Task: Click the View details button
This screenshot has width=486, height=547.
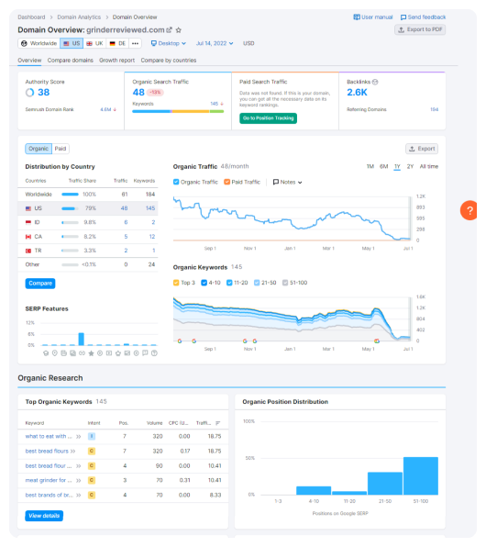Action: pos(44,516)
